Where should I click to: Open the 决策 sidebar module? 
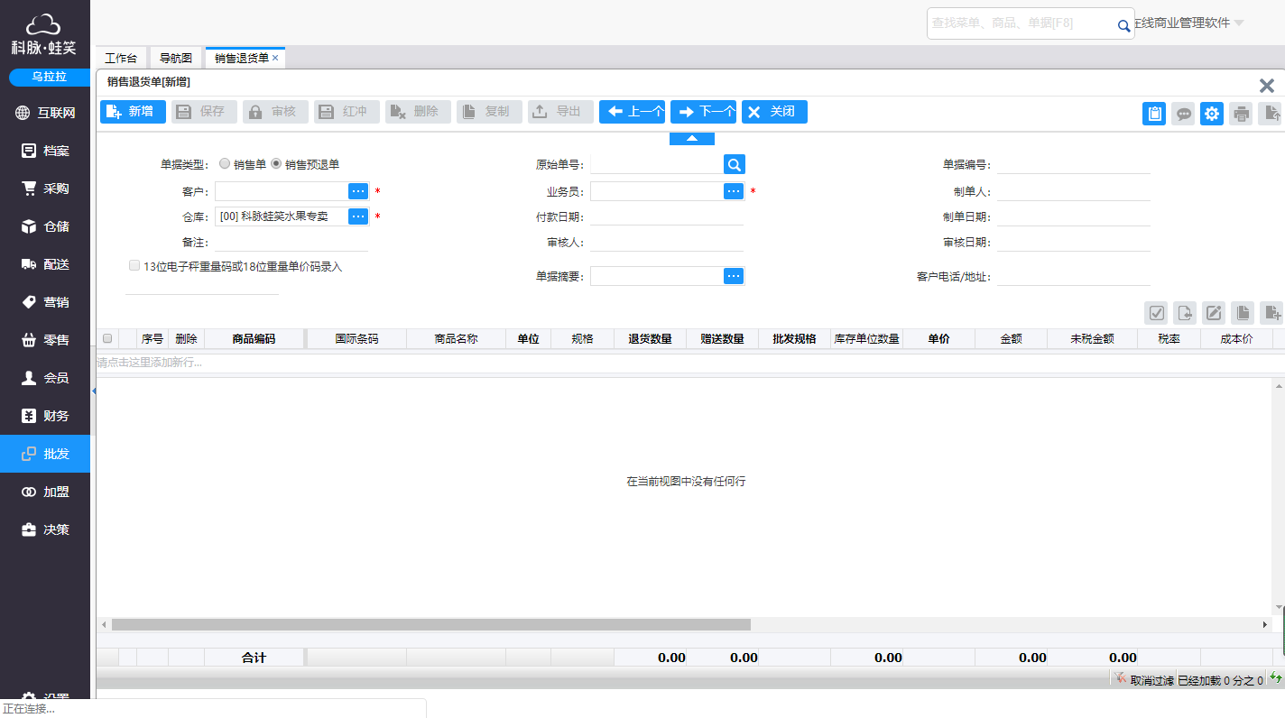[x=45, y=529]
